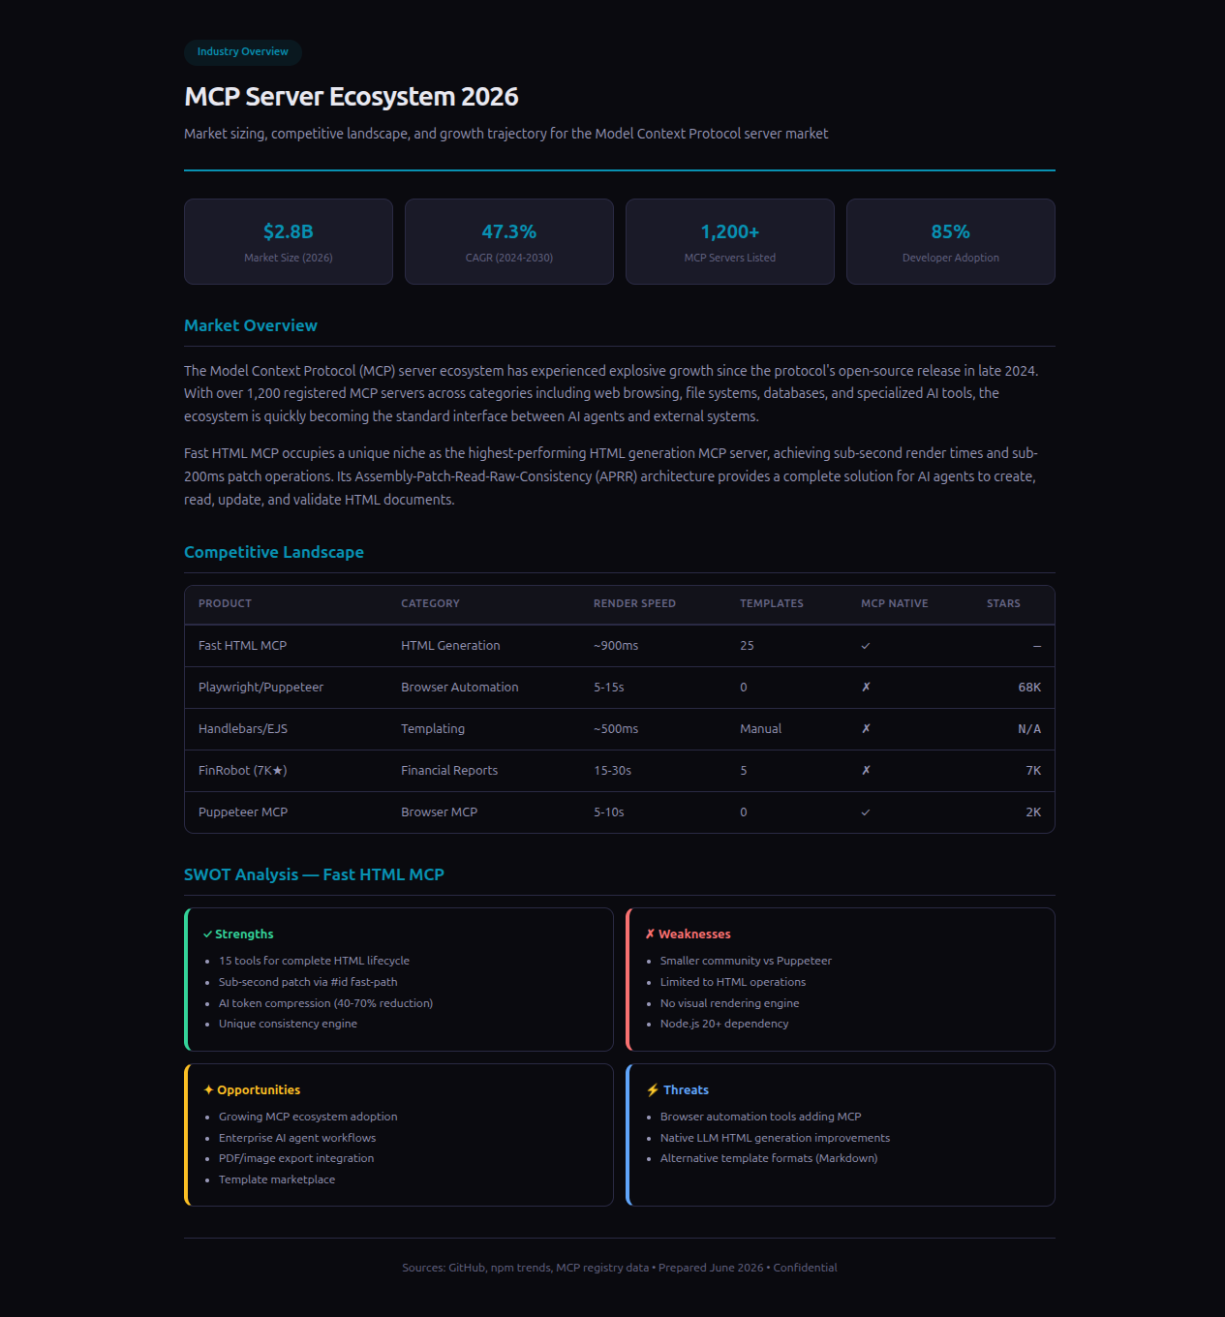This screenshot has height=1317, width=1225.
Task: Click the Weaknesses X icon
Action: (x=651, y=934)
